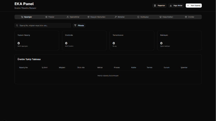Open the Kalıp Kodları tab

[x=166, y=17]
